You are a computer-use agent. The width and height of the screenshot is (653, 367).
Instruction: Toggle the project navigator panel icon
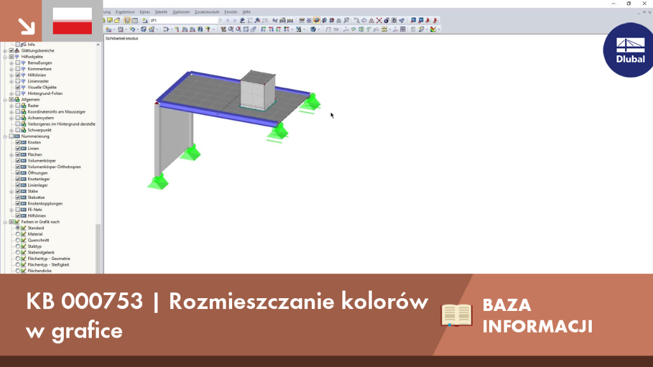tap(127, 20)
